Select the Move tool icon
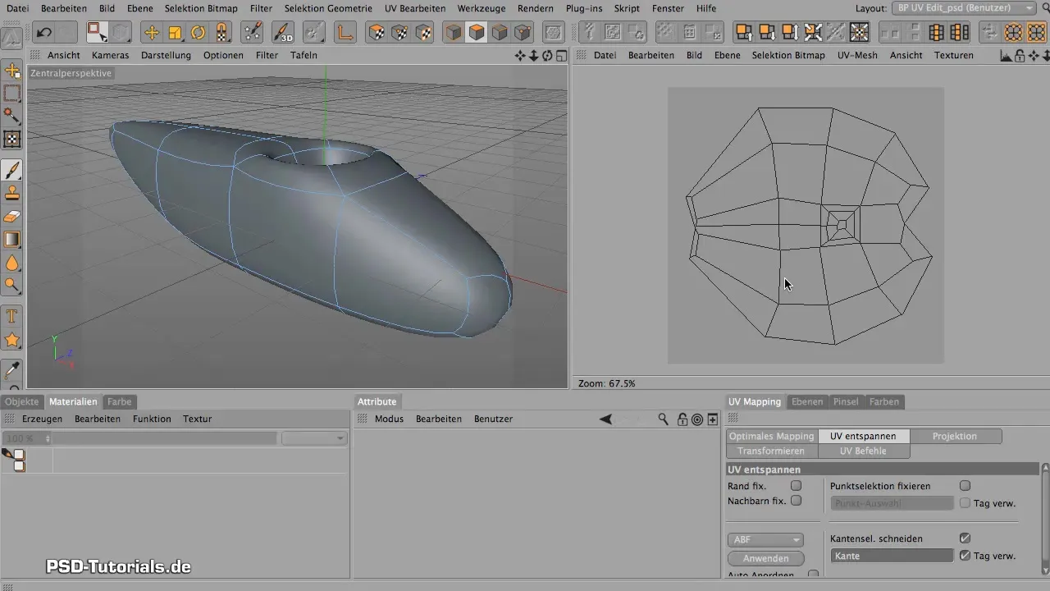Screen dimensions: 1050x591 (152, 33)
